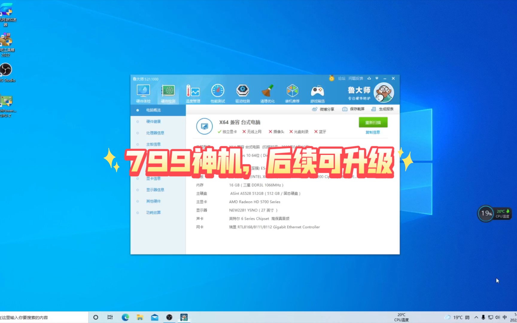Select 电脑概览 in the sidebar
The height and width of the screenshot is (323, 517).
158,110
